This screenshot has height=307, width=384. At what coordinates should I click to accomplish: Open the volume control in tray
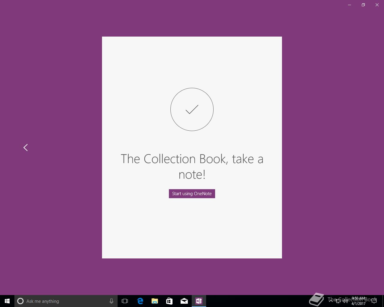point(345,301)
